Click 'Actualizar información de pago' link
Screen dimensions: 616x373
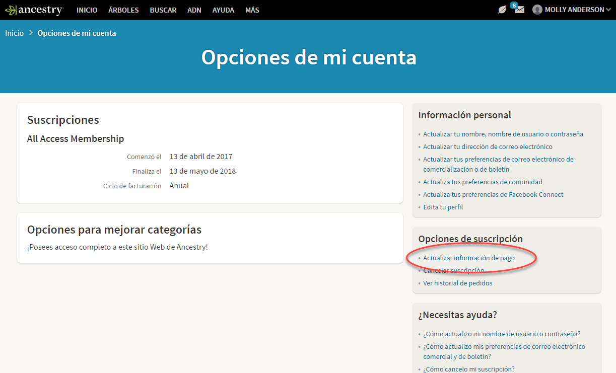click(469, 258)
